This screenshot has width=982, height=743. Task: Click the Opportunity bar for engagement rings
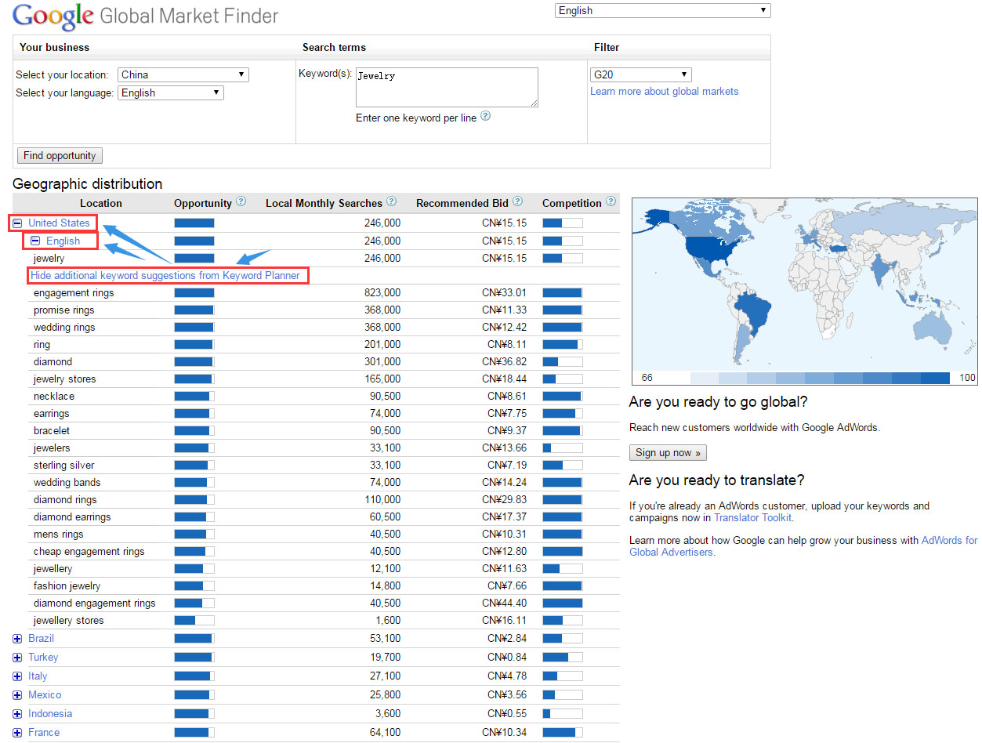pyautogui.click(x=194, y=292)
